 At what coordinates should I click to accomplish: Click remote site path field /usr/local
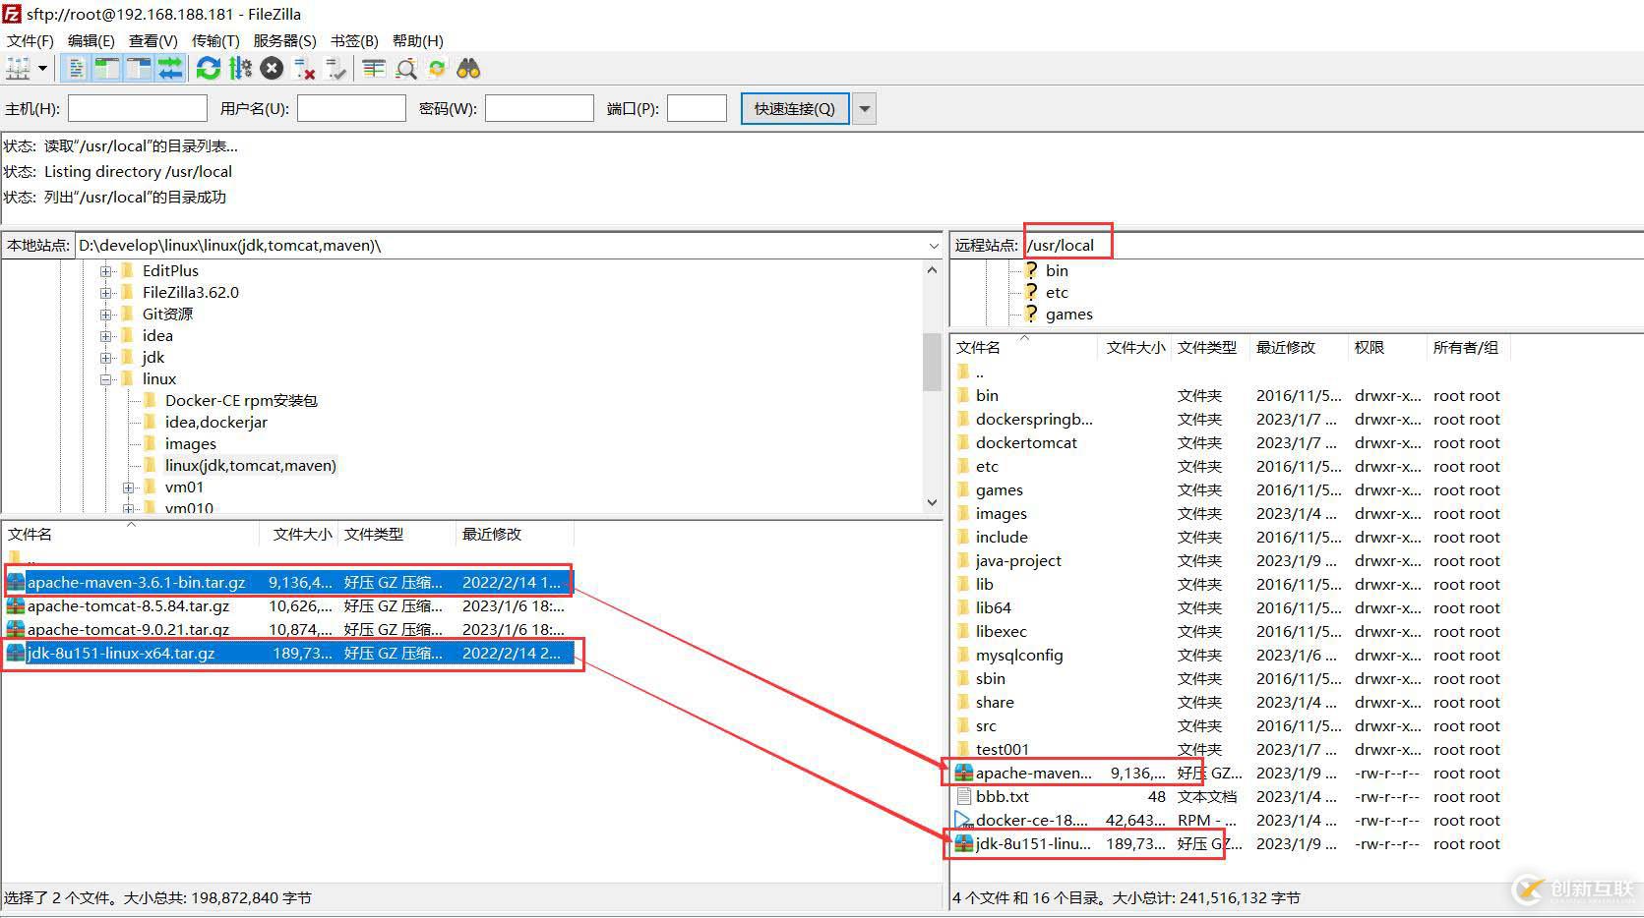1332,245
